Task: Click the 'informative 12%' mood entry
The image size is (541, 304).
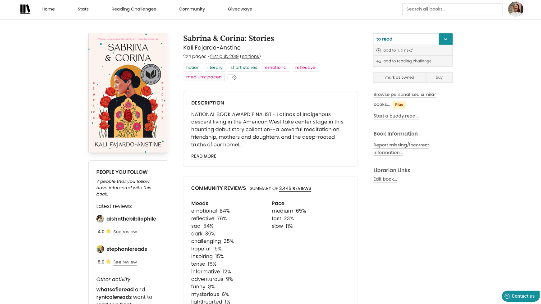Action: (x=211, y=272)
